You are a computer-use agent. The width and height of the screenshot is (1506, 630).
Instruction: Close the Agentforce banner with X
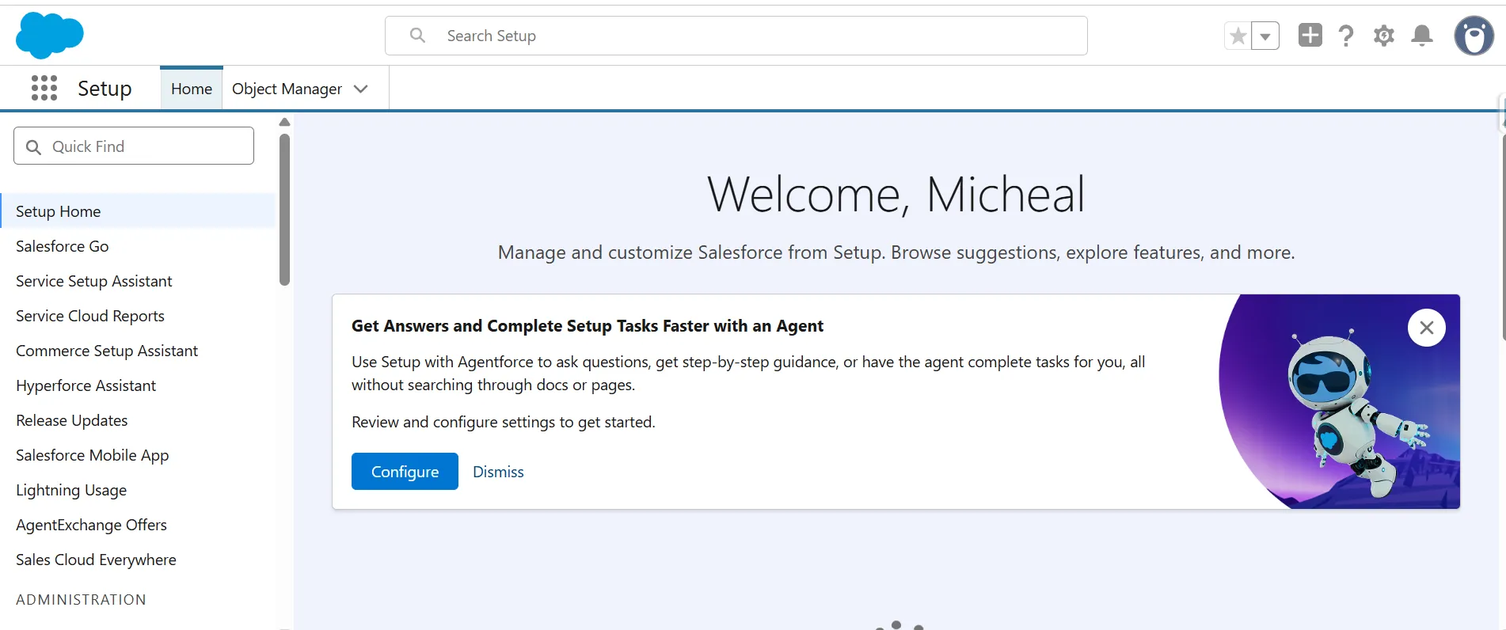[1427, 328]
